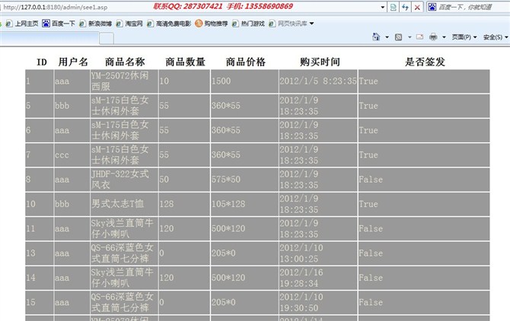Click the price cell 1500
The width and height of the screenshot is (510, 321).
point(244,81)
